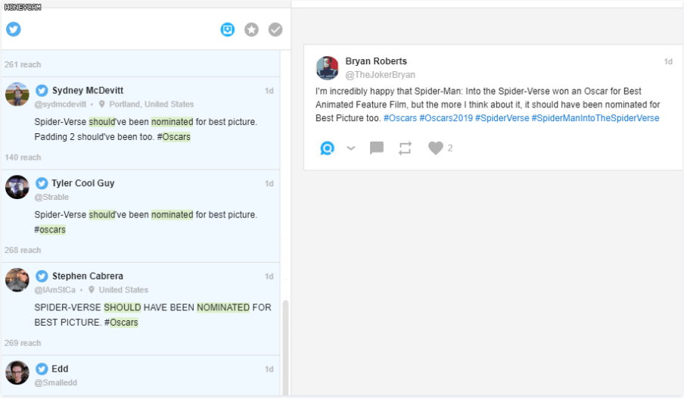Like Bryan Roberts' tweet with heart icon
This screenshot has height=399, width=684.
(x=435, y=148)
